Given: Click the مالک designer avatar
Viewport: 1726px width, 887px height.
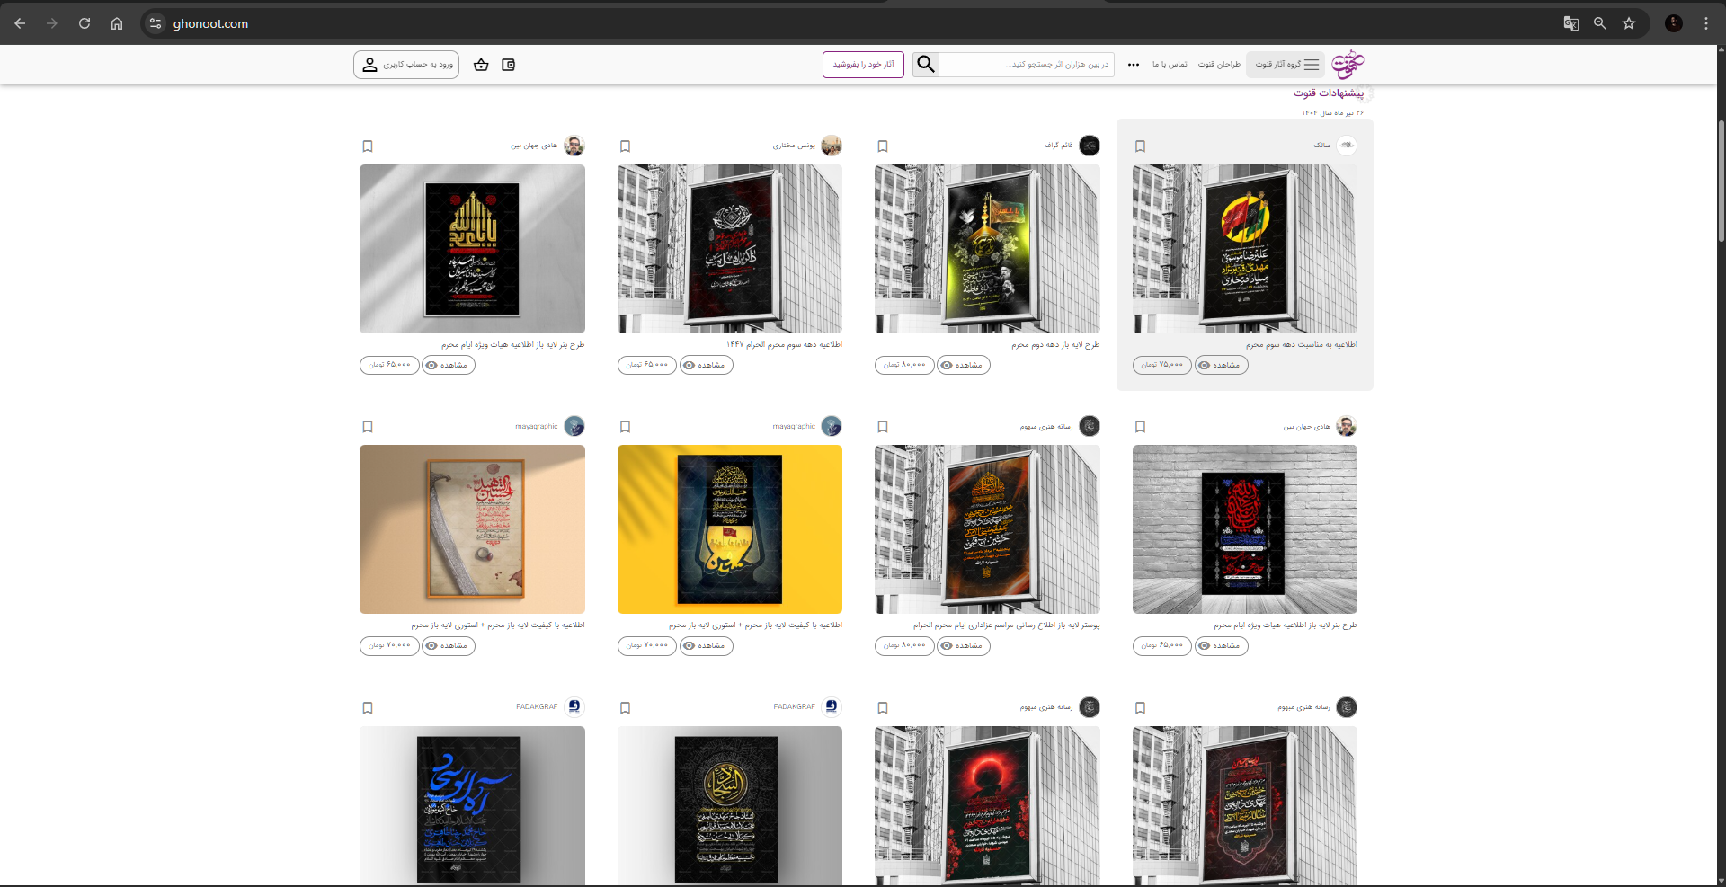Looking at the screenshot, I should point(1347,146).
